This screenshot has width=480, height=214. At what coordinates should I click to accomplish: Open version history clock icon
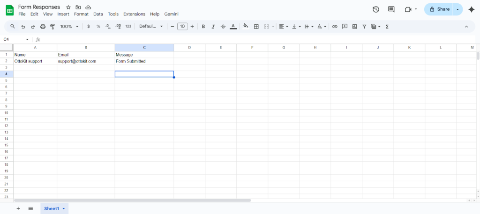point(375,9)
